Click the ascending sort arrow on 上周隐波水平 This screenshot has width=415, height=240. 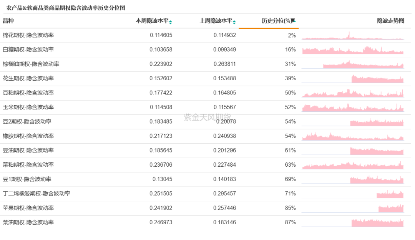pyautogui.click(x=234, y=20)
